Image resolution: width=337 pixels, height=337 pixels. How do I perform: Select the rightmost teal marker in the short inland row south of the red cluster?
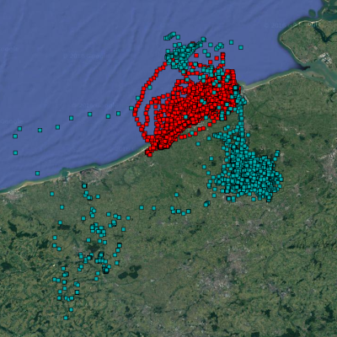point(189,211)
